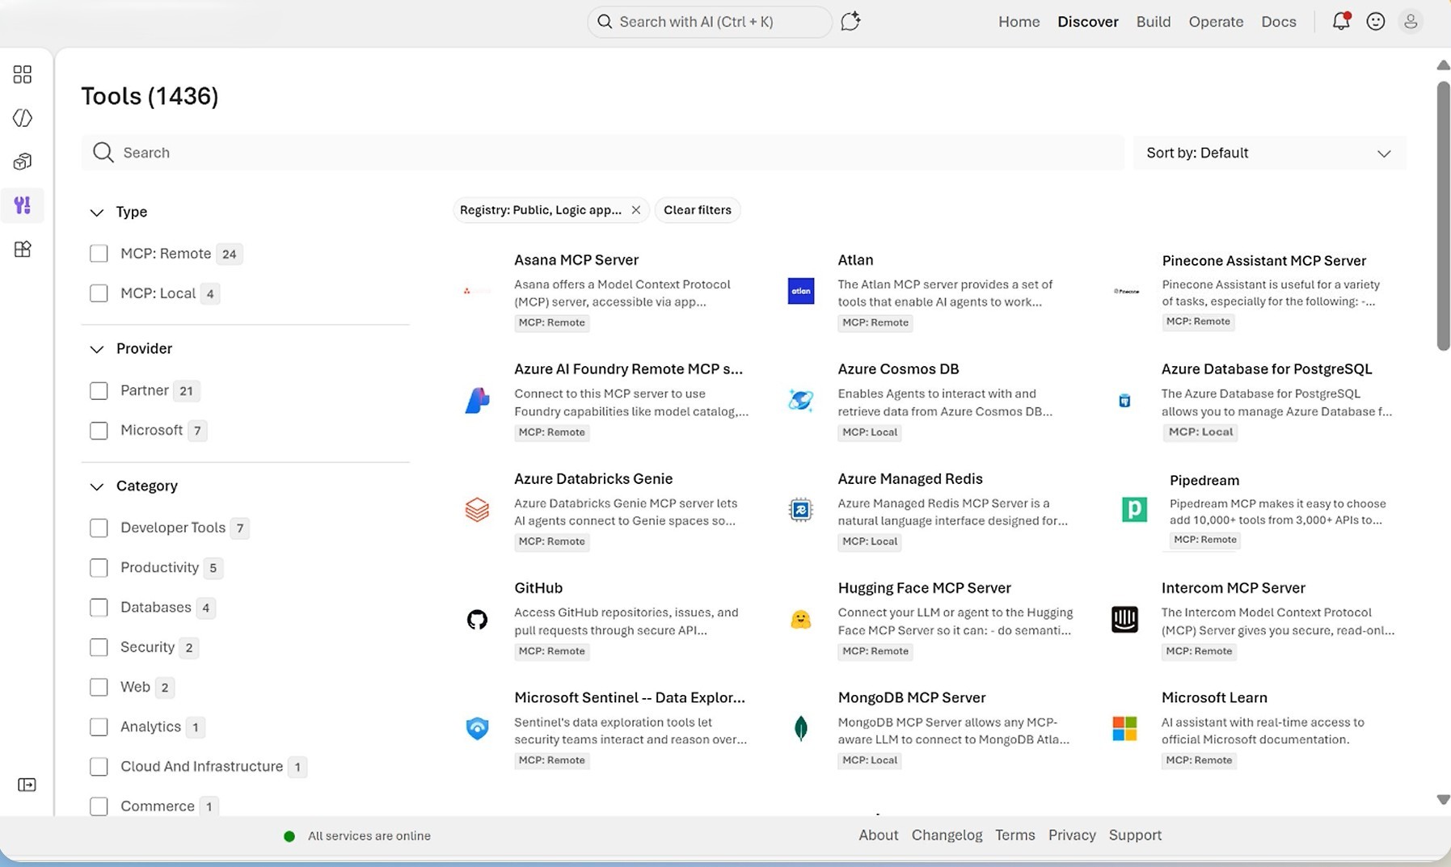
Task: Click the GitHub octocat logo
Action: (478, 620)
